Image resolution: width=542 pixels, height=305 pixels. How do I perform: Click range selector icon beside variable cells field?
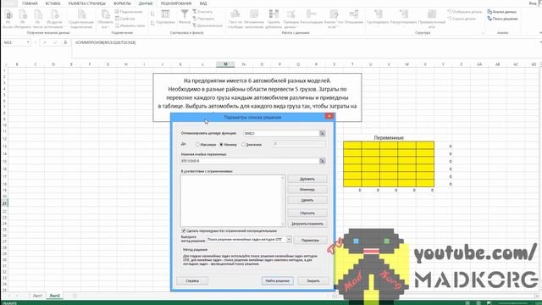(322, 161)
